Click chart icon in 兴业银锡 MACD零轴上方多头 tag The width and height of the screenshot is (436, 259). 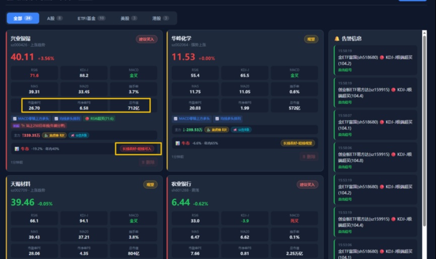tap(15, 118)
